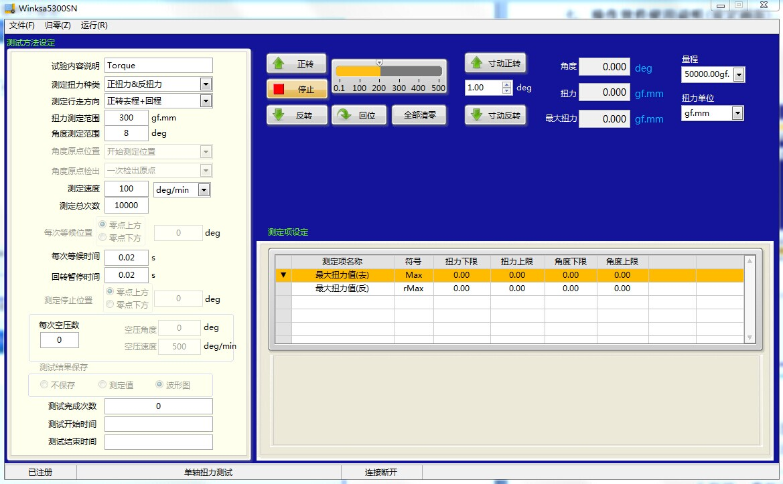This screenshot has width=783, height=484.
Task: Click the 寸动反转 jog reverse button
Action: click(x=496, y=115)
